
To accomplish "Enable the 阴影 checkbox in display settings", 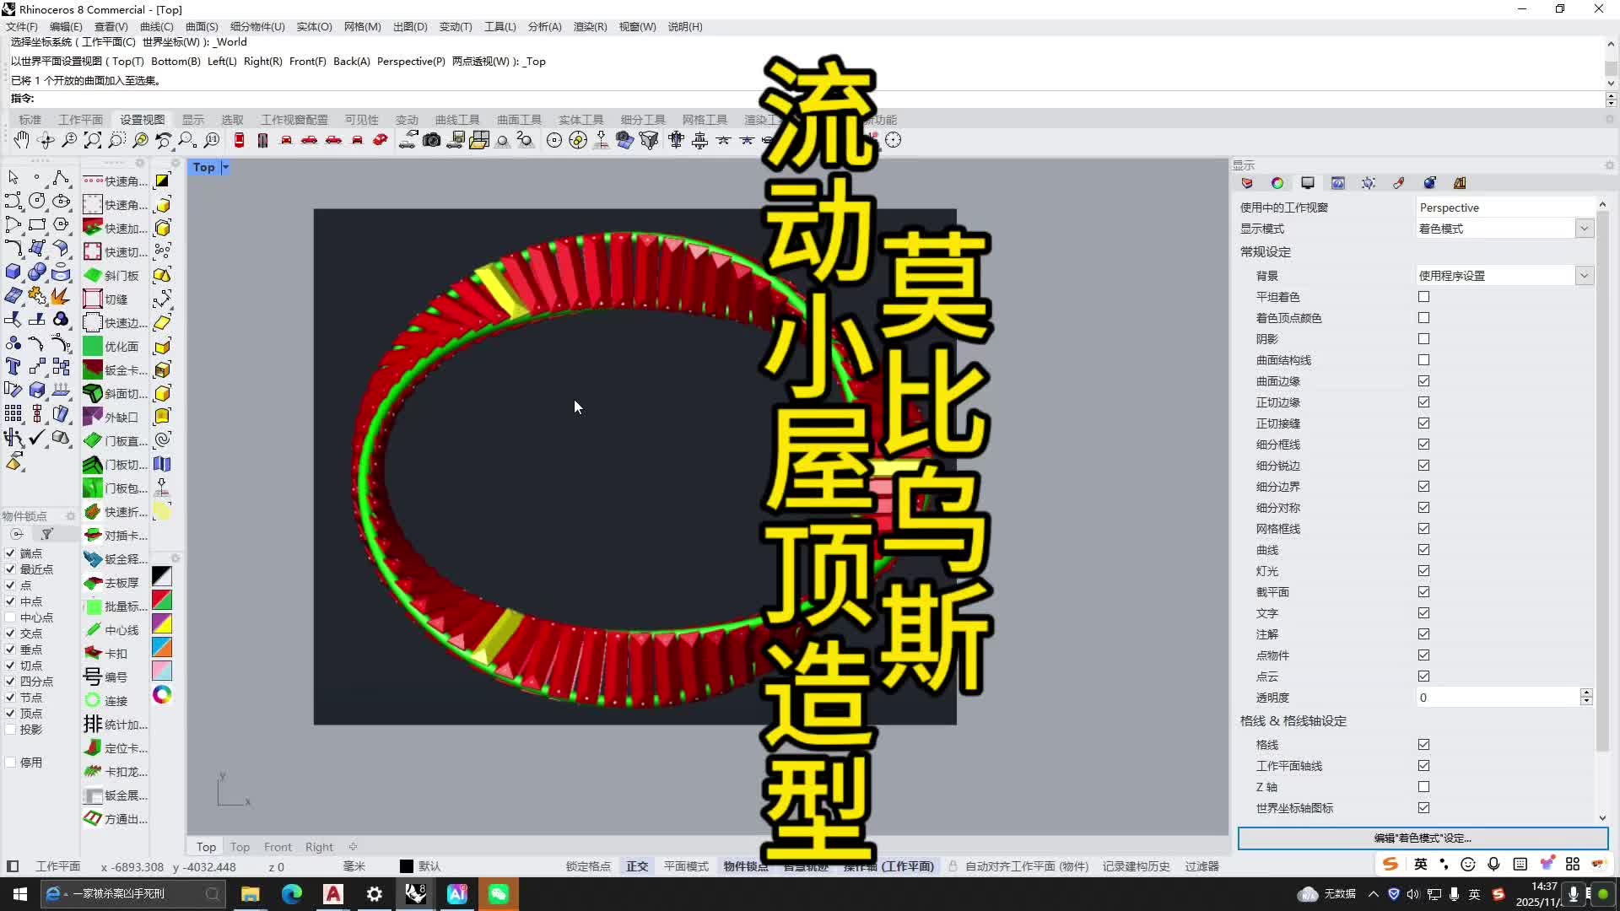I will [1423, 338].
